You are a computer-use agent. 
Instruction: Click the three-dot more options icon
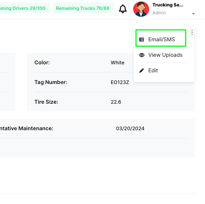[x=192, y=33]
